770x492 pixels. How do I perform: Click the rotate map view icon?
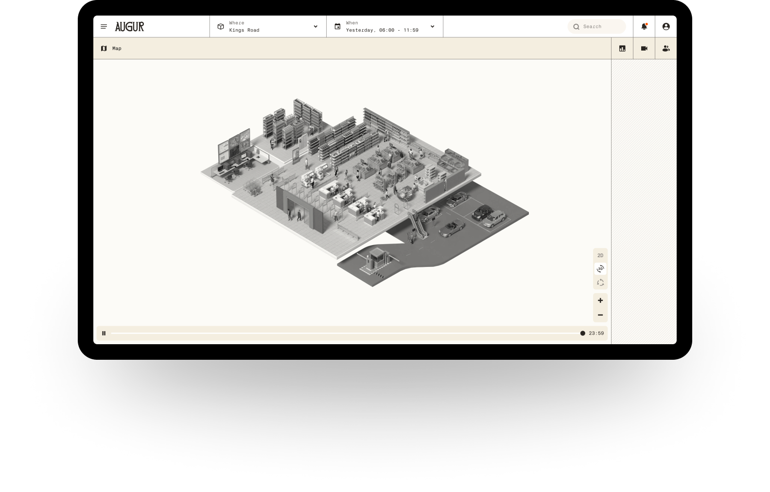pos(600,282)
